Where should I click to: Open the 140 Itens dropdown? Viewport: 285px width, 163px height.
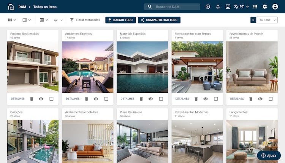[267, 20]
